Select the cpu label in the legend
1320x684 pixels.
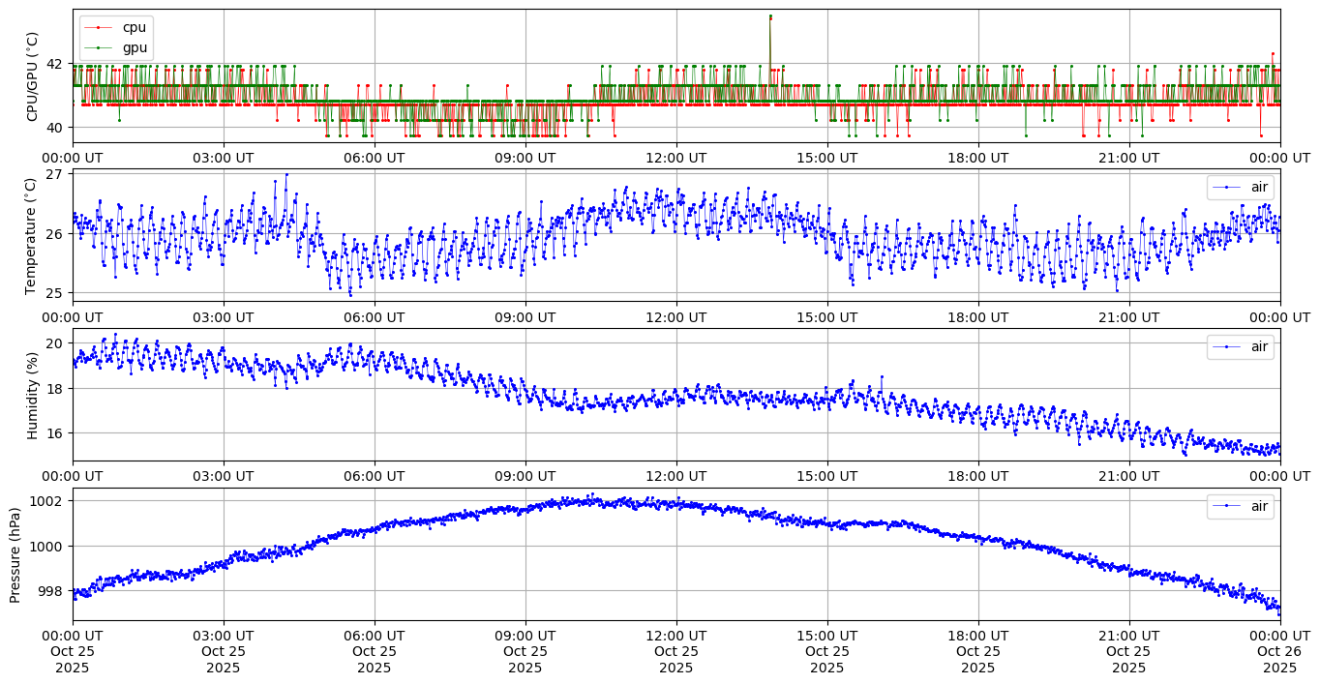[x=134, y=27]
